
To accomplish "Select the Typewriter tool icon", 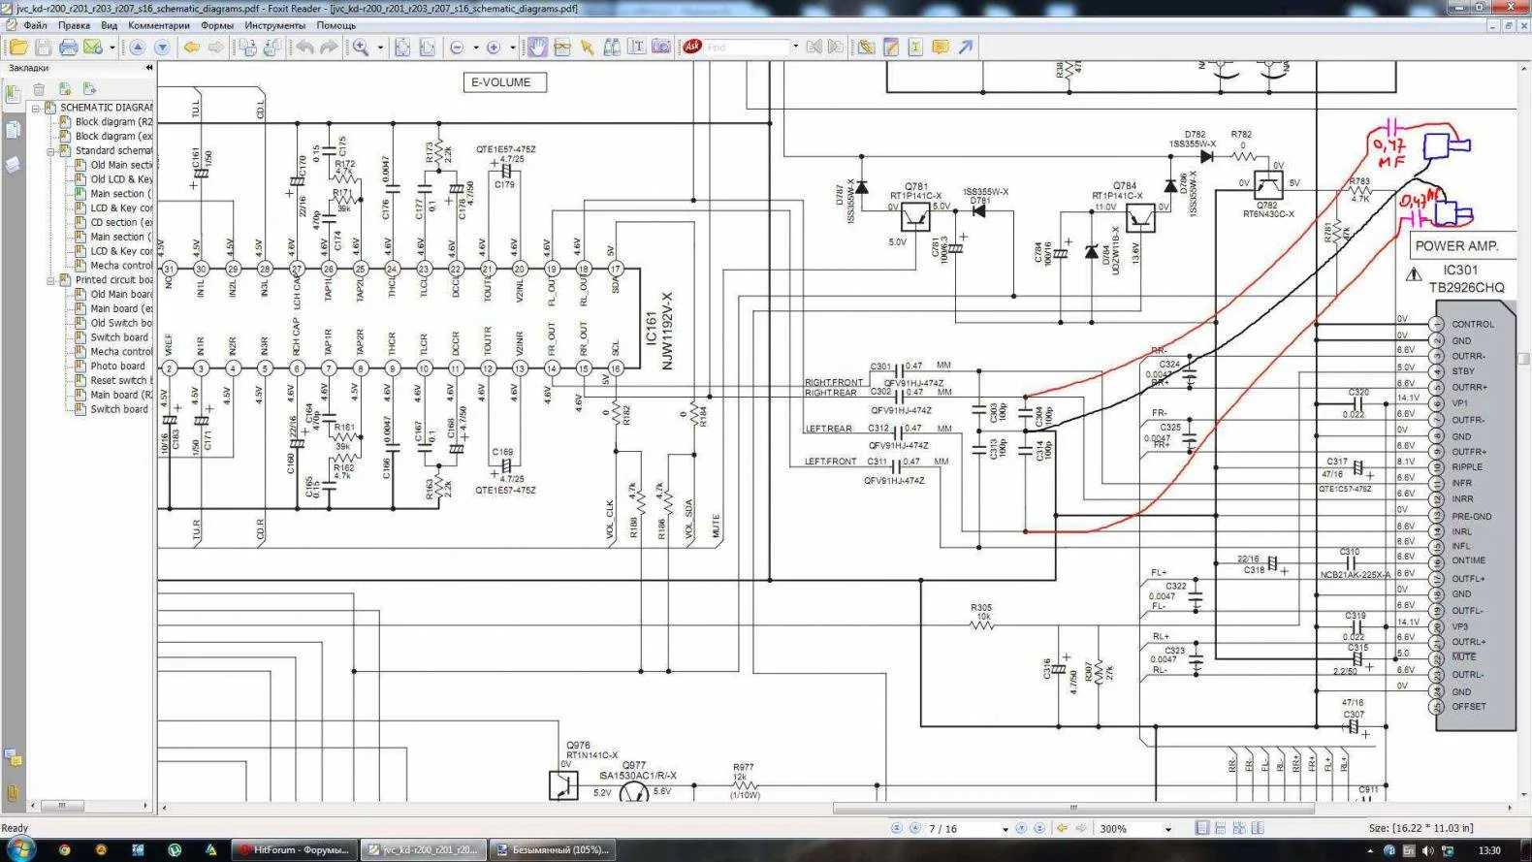I will pos(914,48).
